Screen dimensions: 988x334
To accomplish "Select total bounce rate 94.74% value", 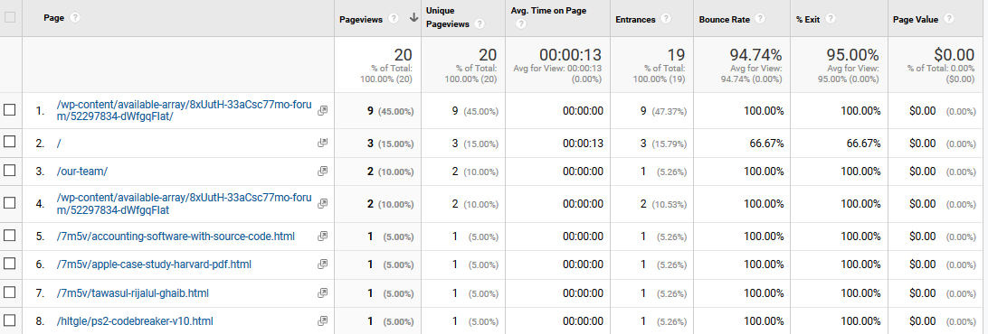I will point(756,55).
